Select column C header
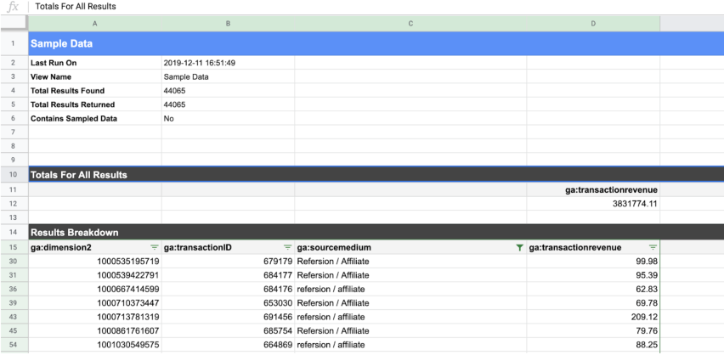This screenshot has width=724, height=355. coord(410,24)
